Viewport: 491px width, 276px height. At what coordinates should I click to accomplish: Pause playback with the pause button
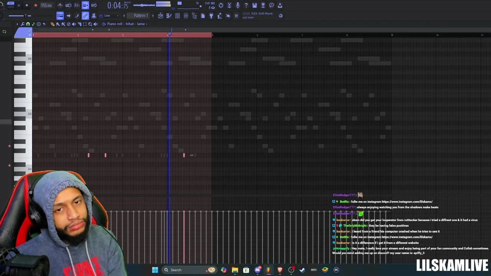tap(19, 5)
